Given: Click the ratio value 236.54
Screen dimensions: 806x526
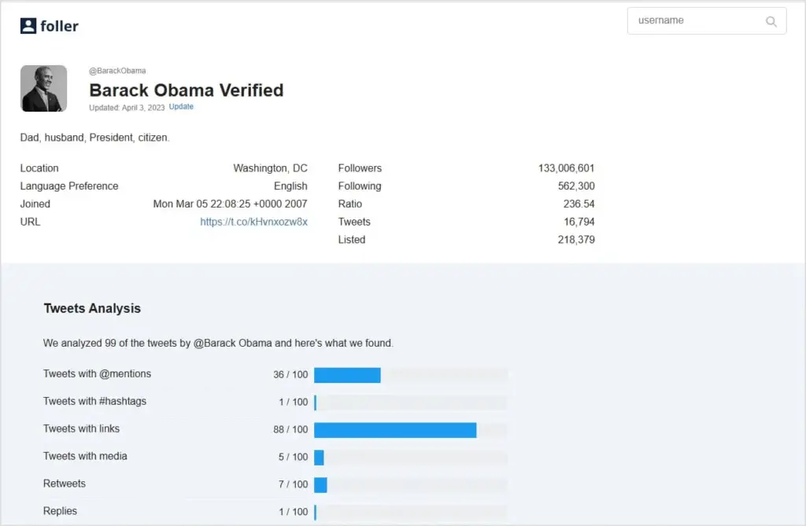Looking at the screenshot, I should (579, 204).
